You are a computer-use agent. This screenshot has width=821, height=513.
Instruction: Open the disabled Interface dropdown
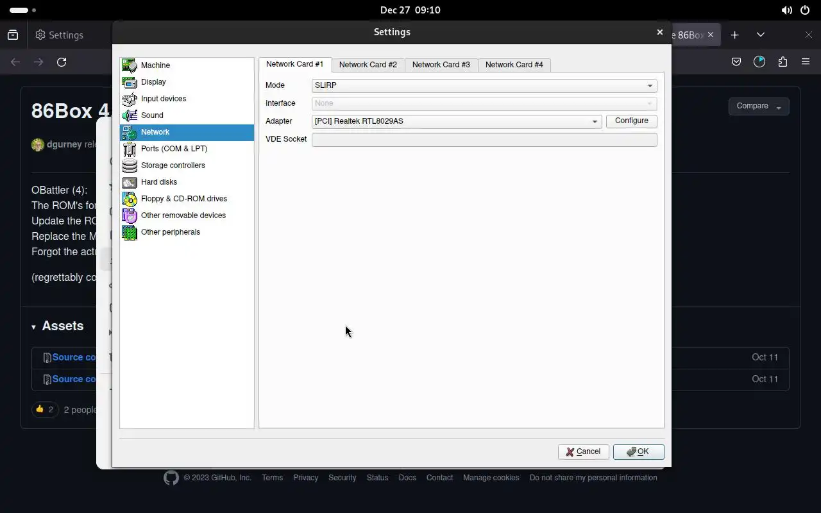[484, 103]
